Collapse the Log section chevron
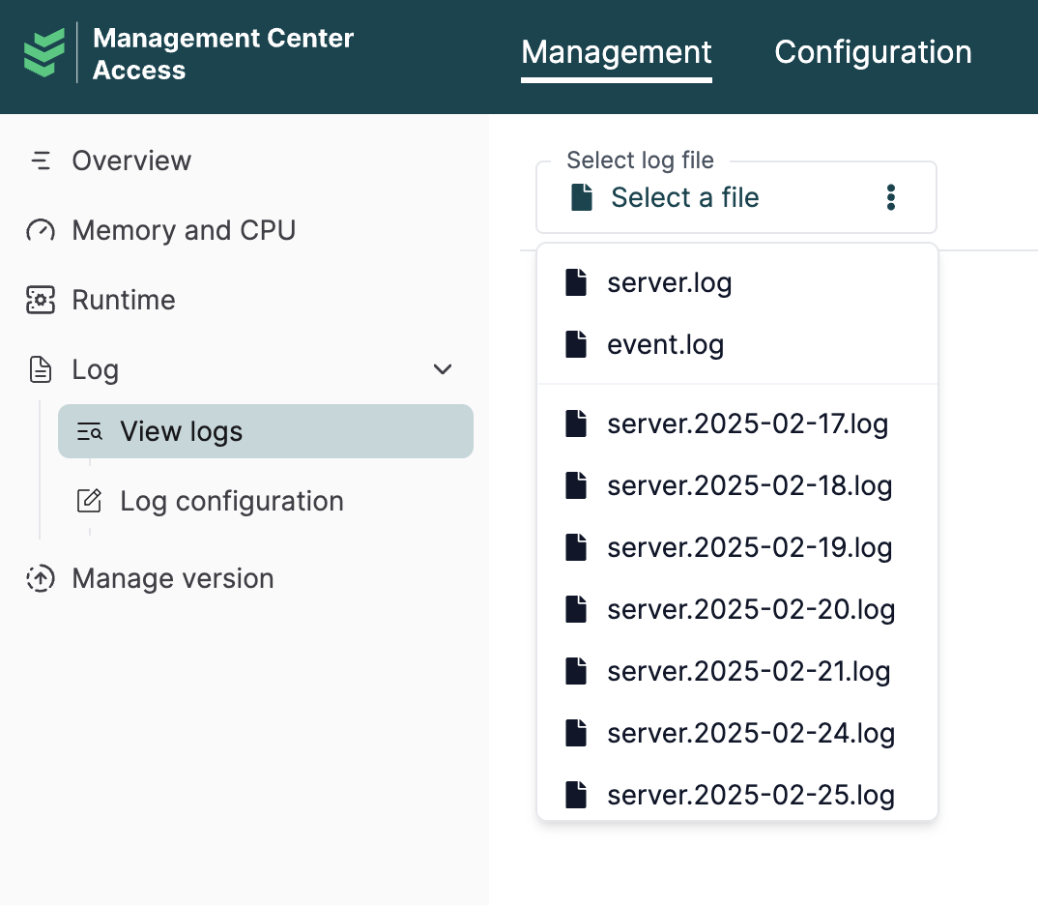 click(443, 369)
